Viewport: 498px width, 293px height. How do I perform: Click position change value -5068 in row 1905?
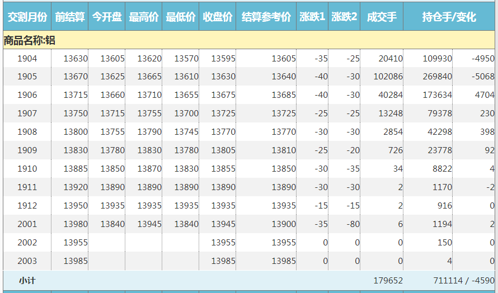[482, 77]
